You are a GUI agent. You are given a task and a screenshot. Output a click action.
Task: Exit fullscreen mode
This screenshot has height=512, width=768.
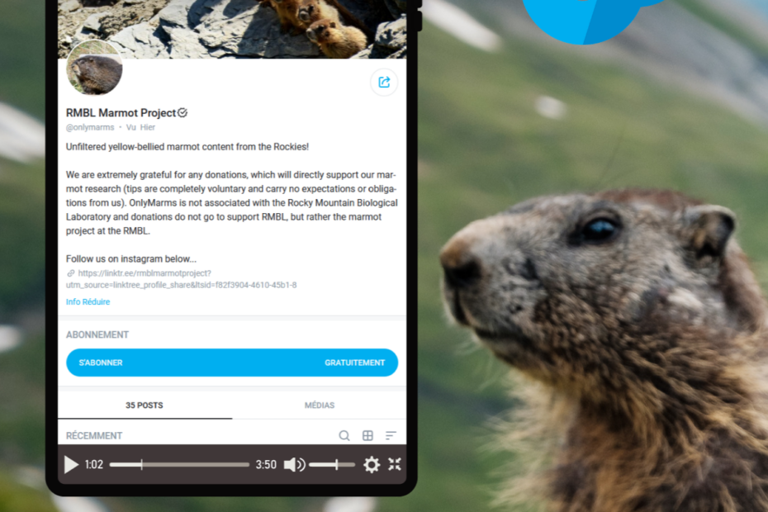tap(395, 464)
